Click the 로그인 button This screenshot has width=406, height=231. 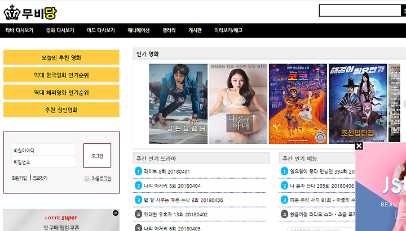tap(98, 156)
